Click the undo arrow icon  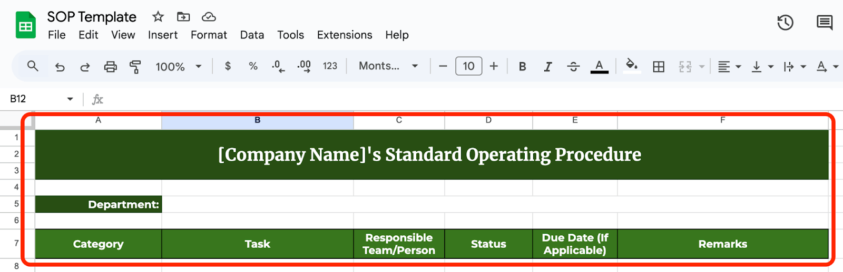pos(60,67)
